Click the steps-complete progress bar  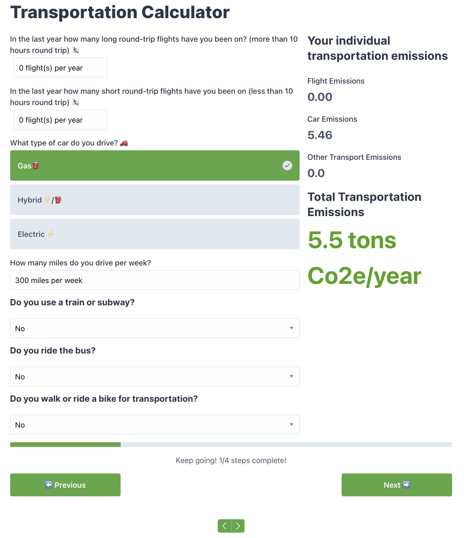coord(231,445)
